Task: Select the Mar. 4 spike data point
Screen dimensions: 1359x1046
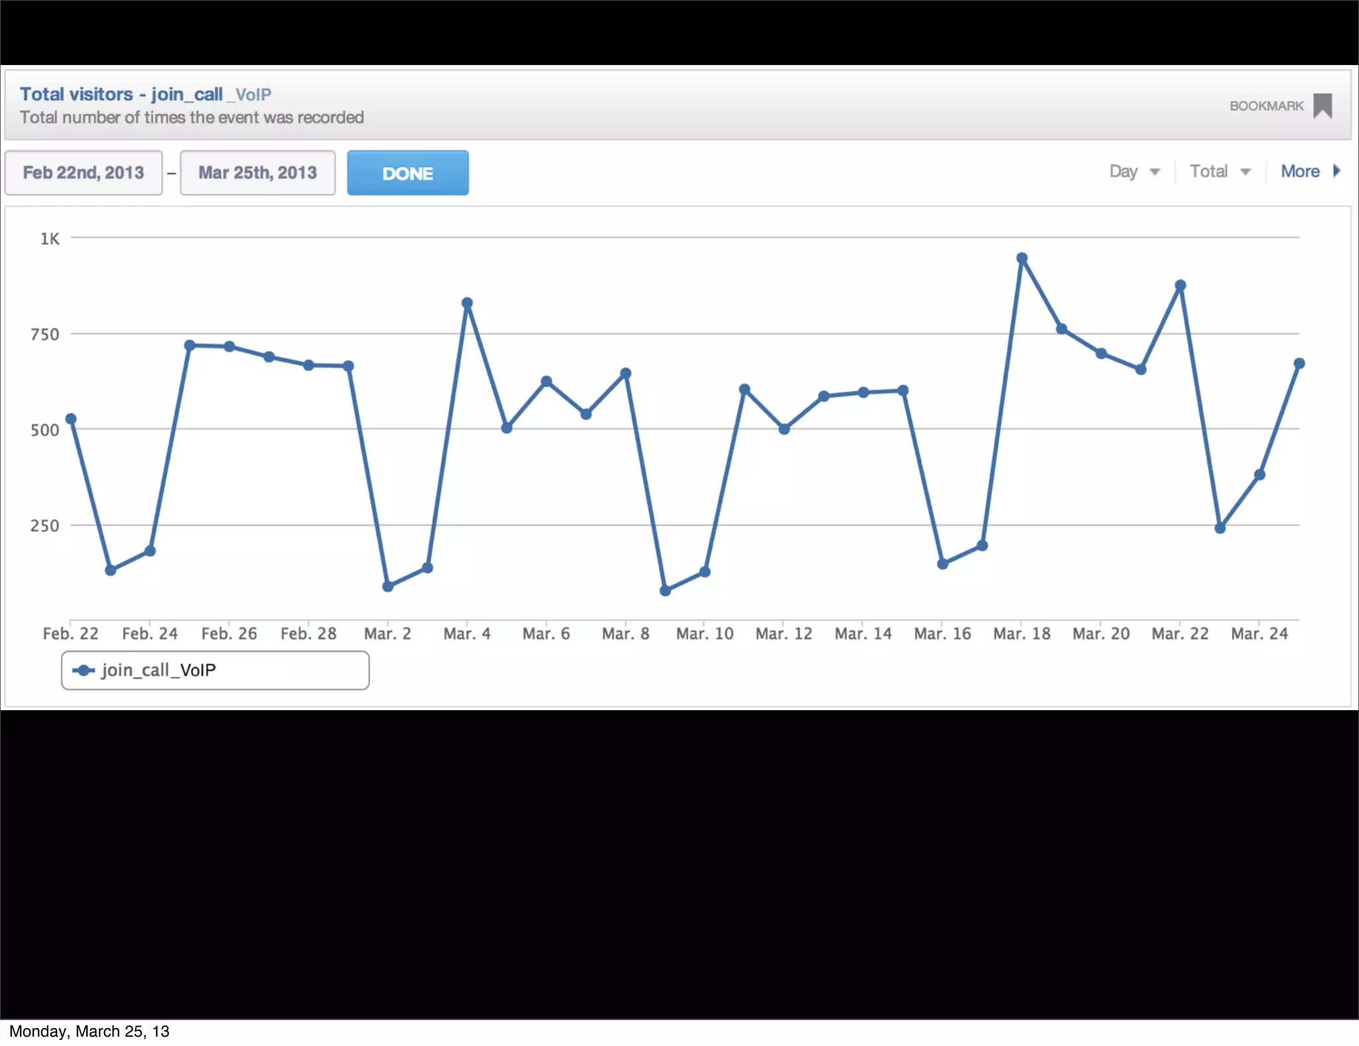Action: pos(467,303)
